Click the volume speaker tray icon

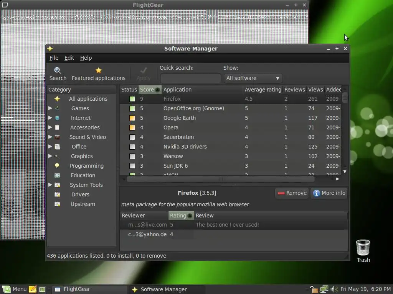334,289
